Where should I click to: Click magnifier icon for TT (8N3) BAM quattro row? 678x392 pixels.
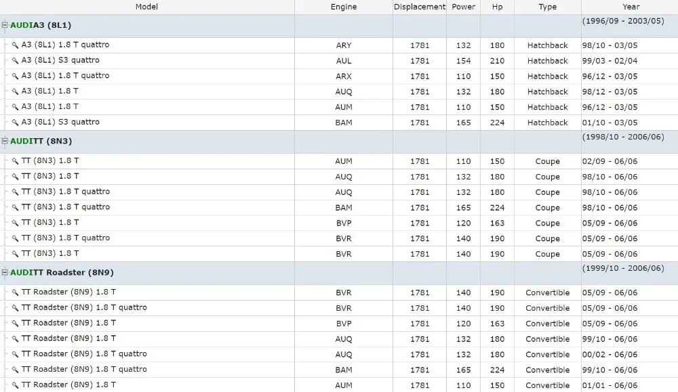click(x=15, y=208)
